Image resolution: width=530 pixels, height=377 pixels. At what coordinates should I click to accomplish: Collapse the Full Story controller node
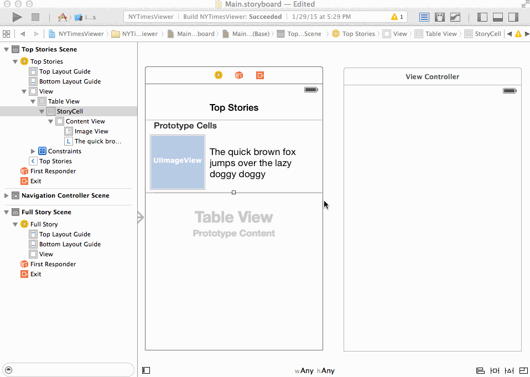(15, 224)
